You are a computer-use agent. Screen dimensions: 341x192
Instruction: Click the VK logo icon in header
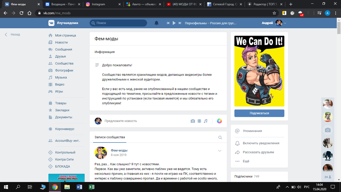(51, 23)
